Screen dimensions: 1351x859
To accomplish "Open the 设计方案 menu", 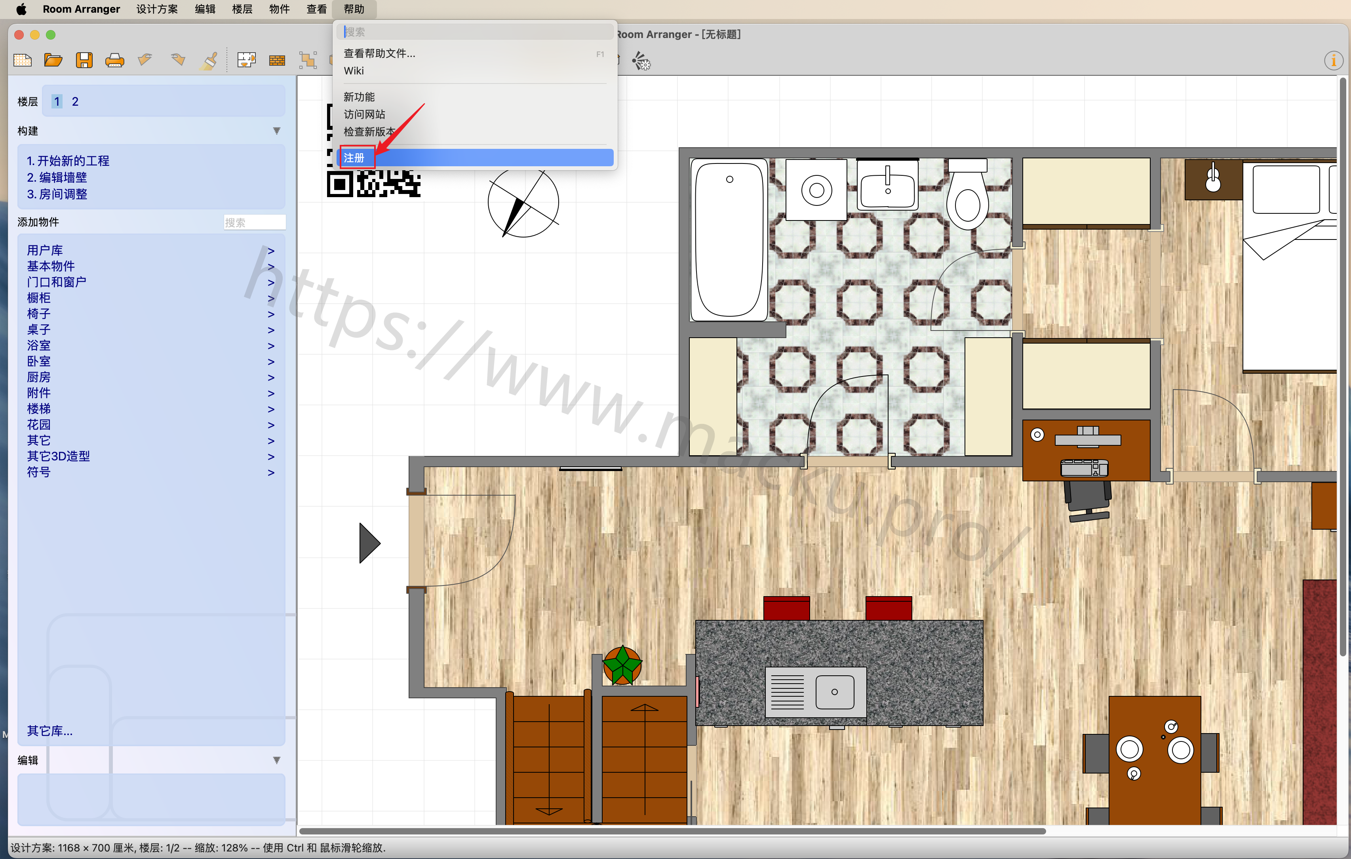I will click(157, 9).
